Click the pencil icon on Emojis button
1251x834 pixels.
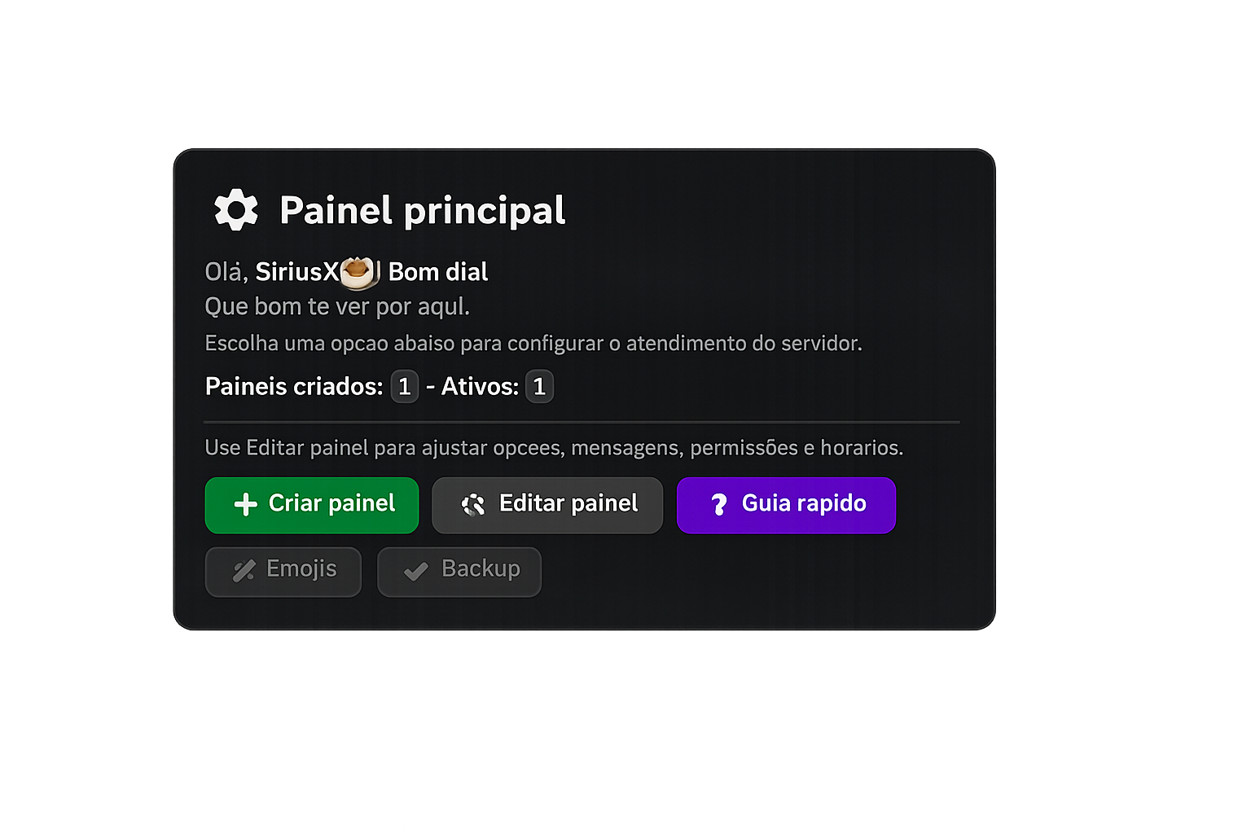[244, 570]
